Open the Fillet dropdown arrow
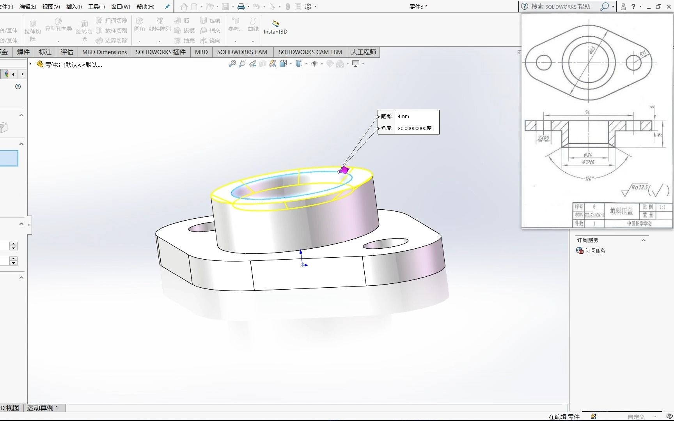 point(139,41)
